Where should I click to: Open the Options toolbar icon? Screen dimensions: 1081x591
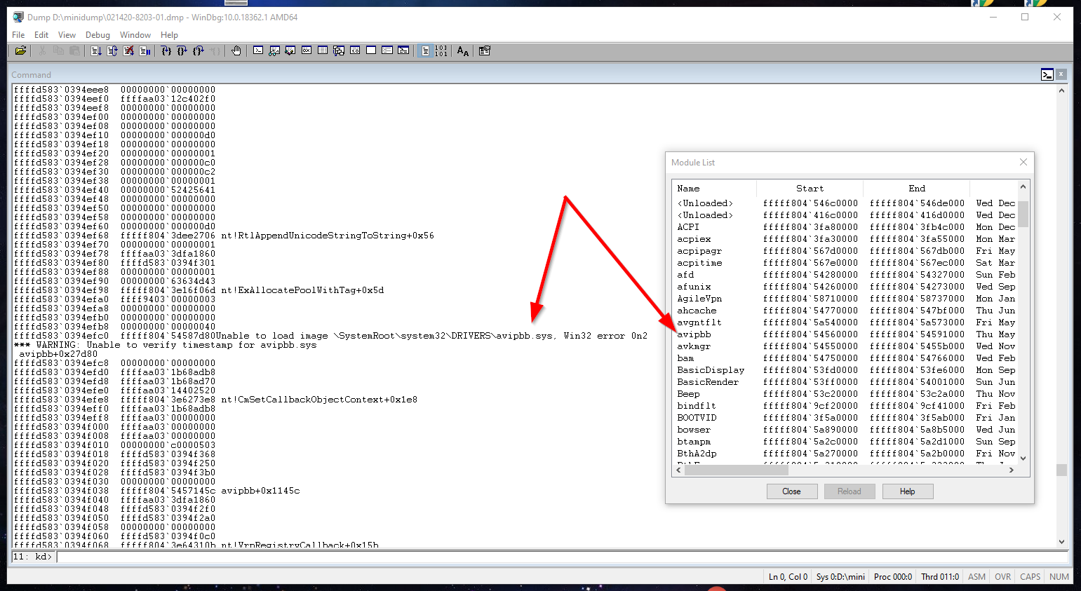[x=485, y=50]
